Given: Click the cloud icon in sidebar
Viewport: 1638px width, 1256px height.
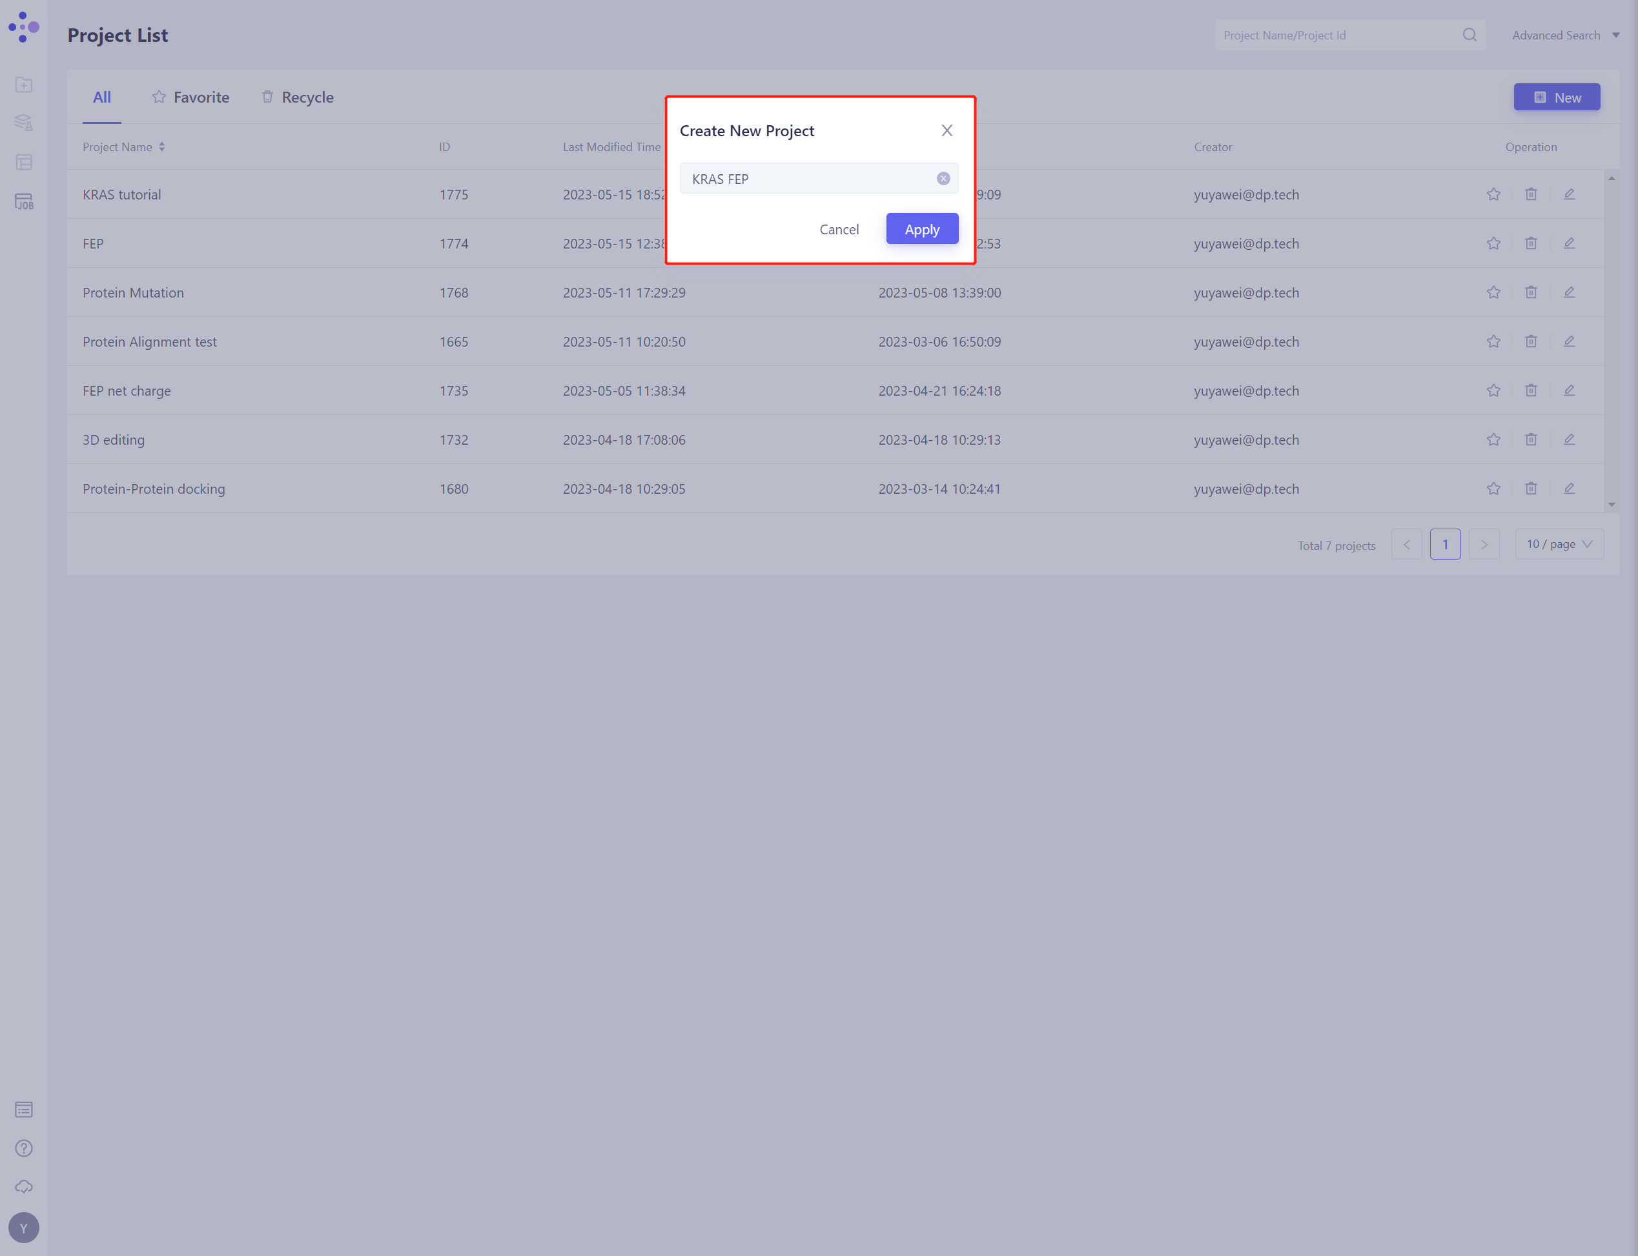Looking at the screenshot, I should click(24, 1186).
